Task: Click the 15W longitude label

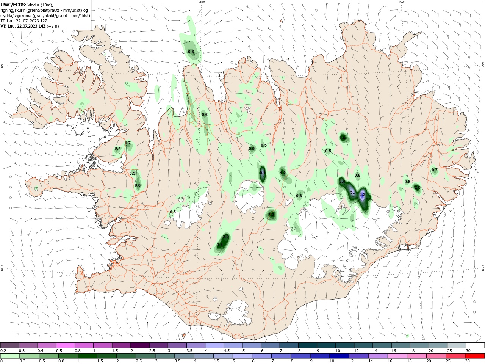Action: tap(401, 2)
